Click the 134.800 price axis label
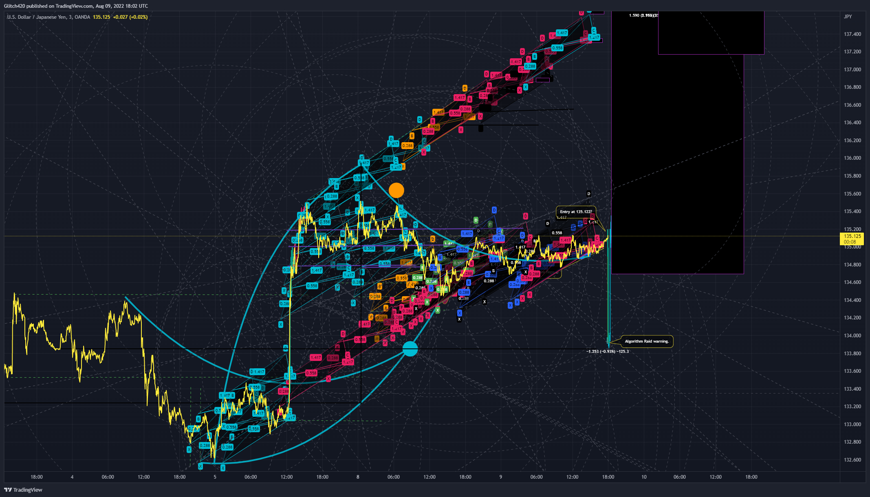This screenshot has height=497, width=870. point(852,265)
